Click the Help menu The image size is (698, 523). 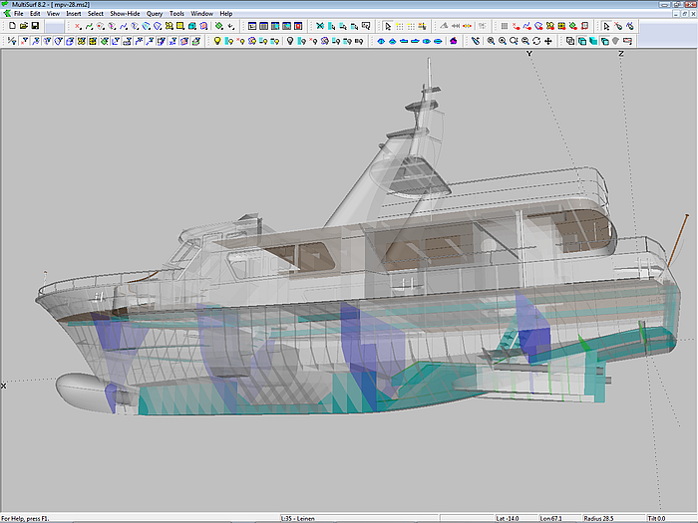[226, 14]
